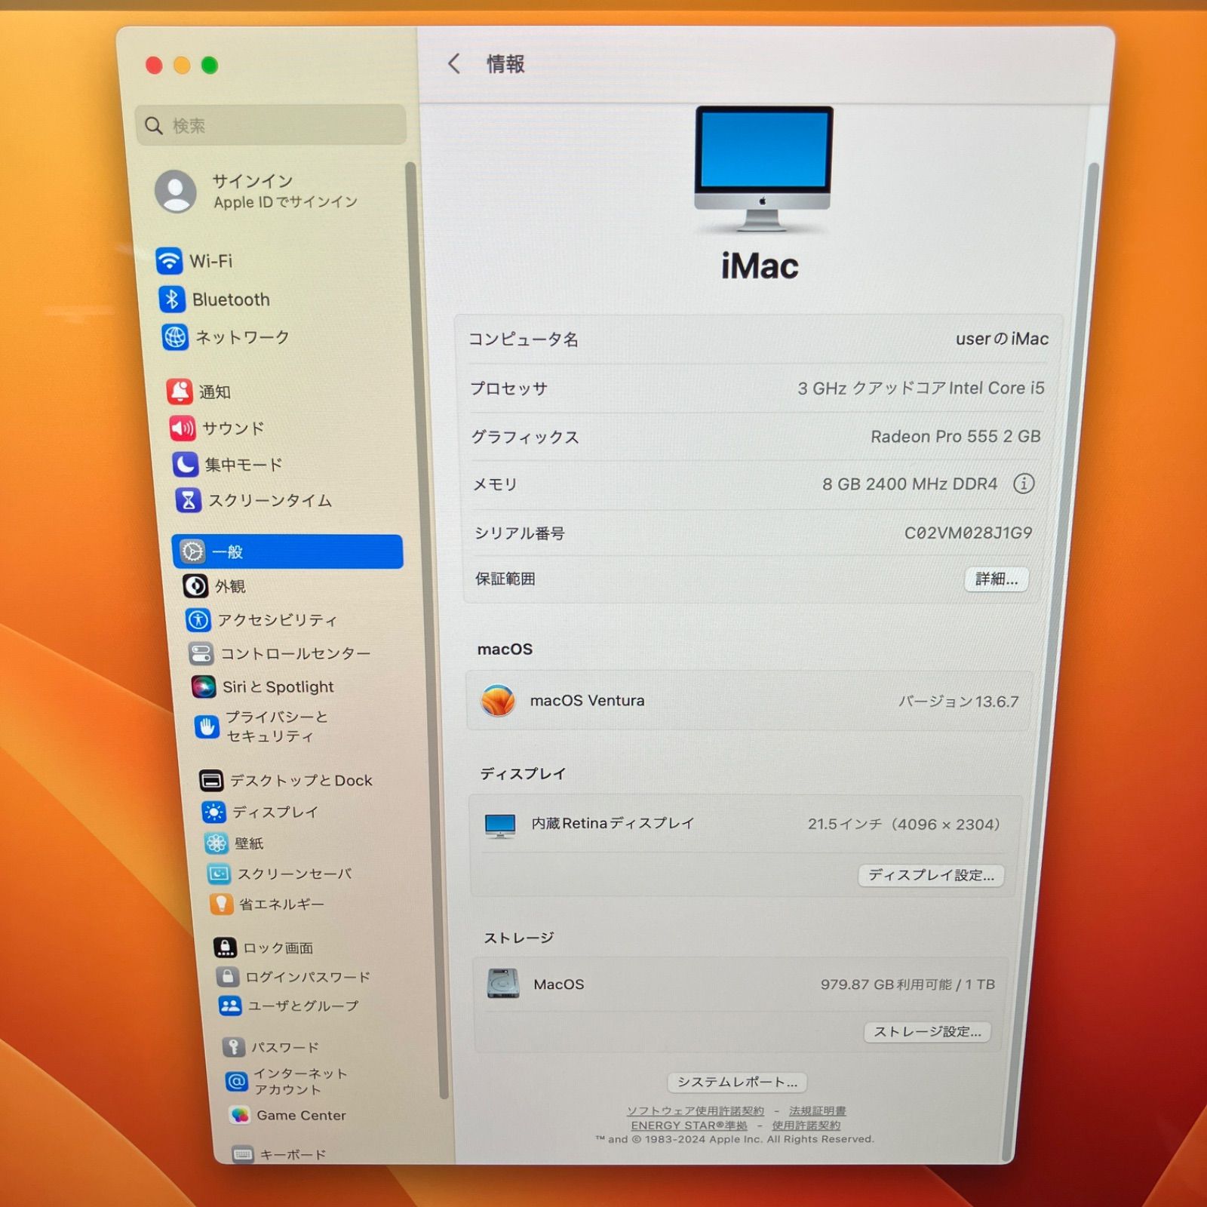Open キーボード sidebar item

[280, 1154]
